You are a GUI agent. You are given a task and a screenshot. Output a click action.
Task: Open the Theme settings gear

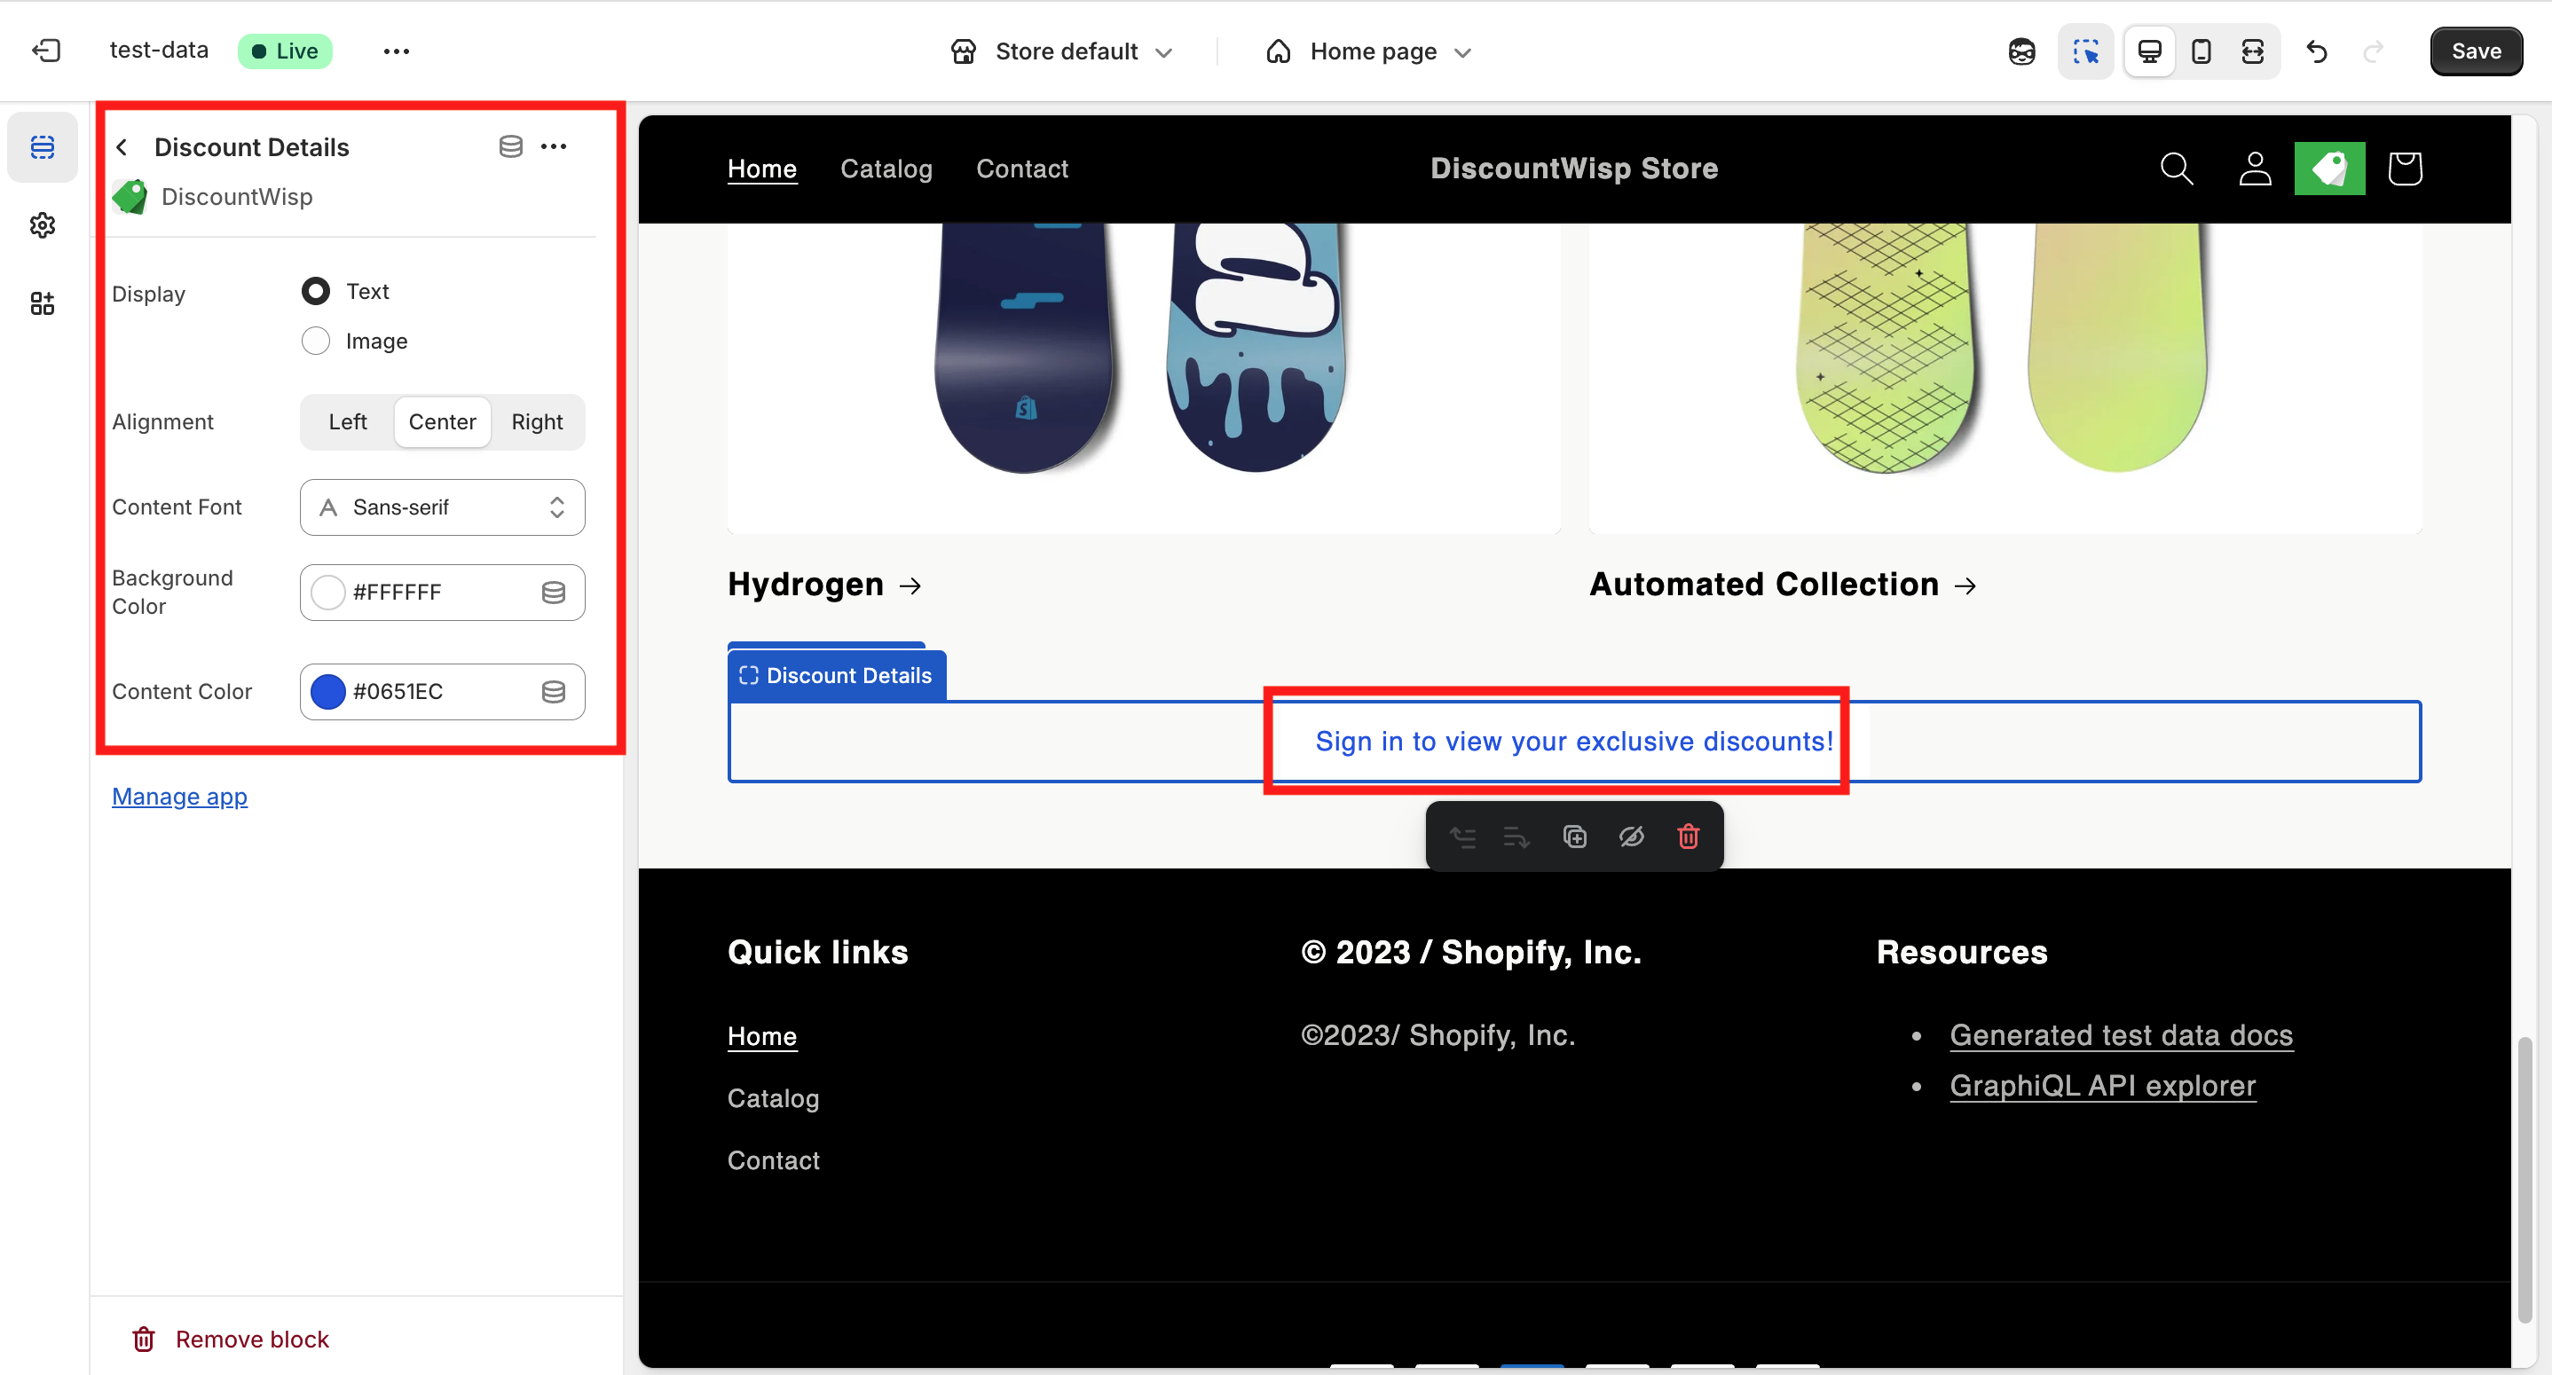pos(43,226)
